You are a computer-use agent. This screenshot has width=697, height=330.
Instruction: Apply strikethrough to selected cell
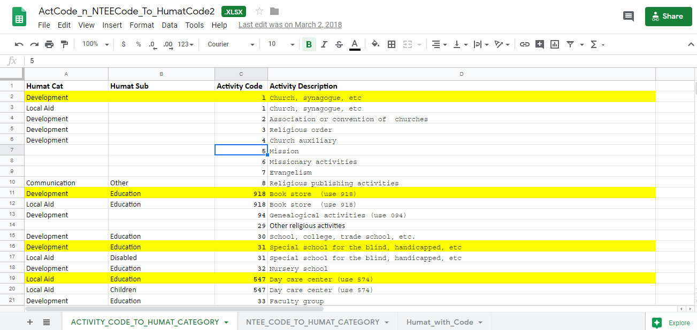click(339, 44)
